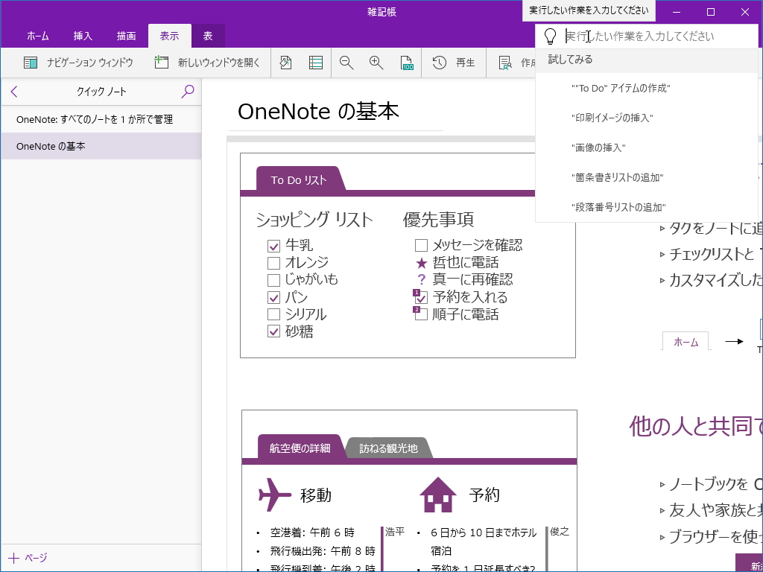
Task: Click the back arrow beside クイック ノート
Action: tap(14, 92)
